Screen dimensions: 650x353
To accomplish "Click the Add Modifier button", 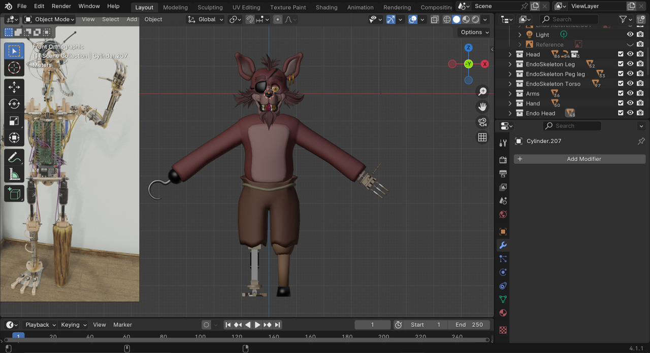I will (579, 159).
